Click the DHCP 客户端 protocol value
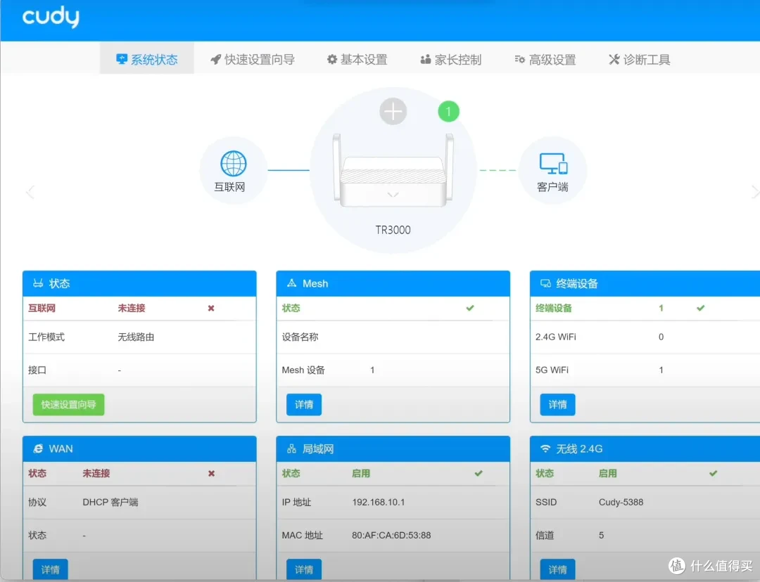Viewport: 760px width, 582px height. click(x=110, y=502)
